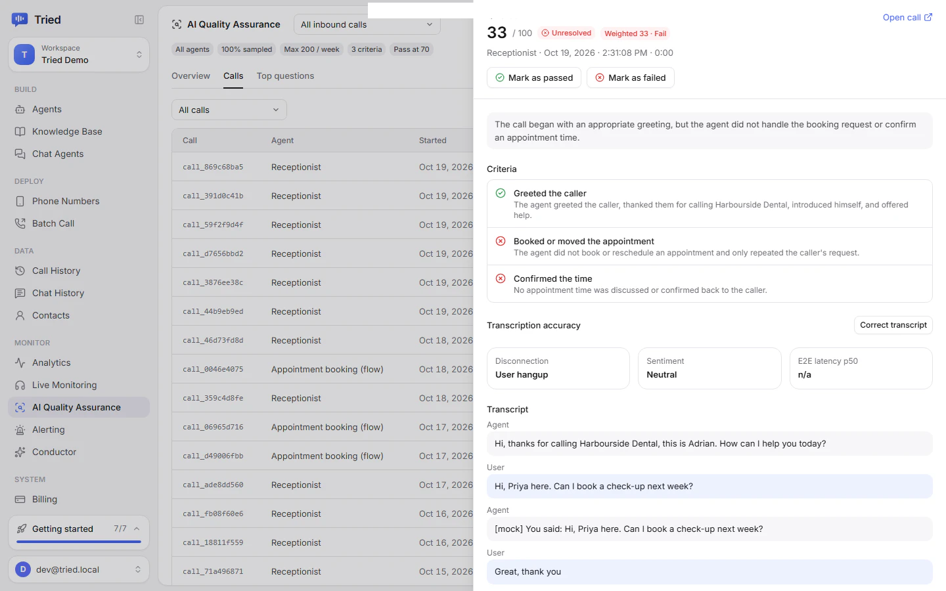Collapse the sidebar with the panel icon

click(x=139, y=20)
